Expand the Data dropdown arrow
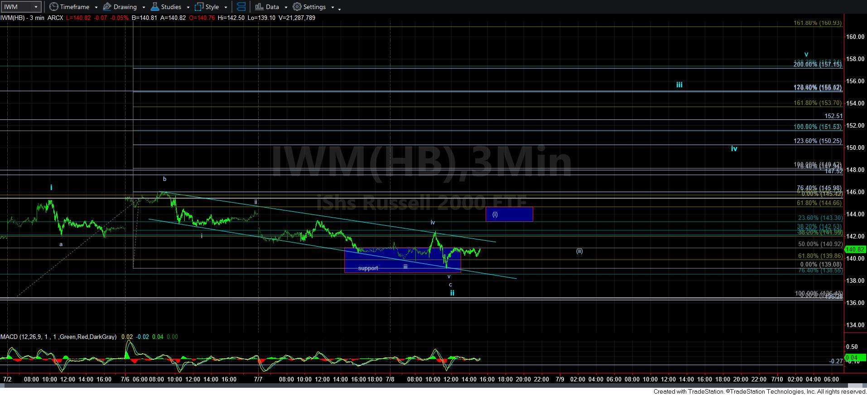 [x=286, y=7]
